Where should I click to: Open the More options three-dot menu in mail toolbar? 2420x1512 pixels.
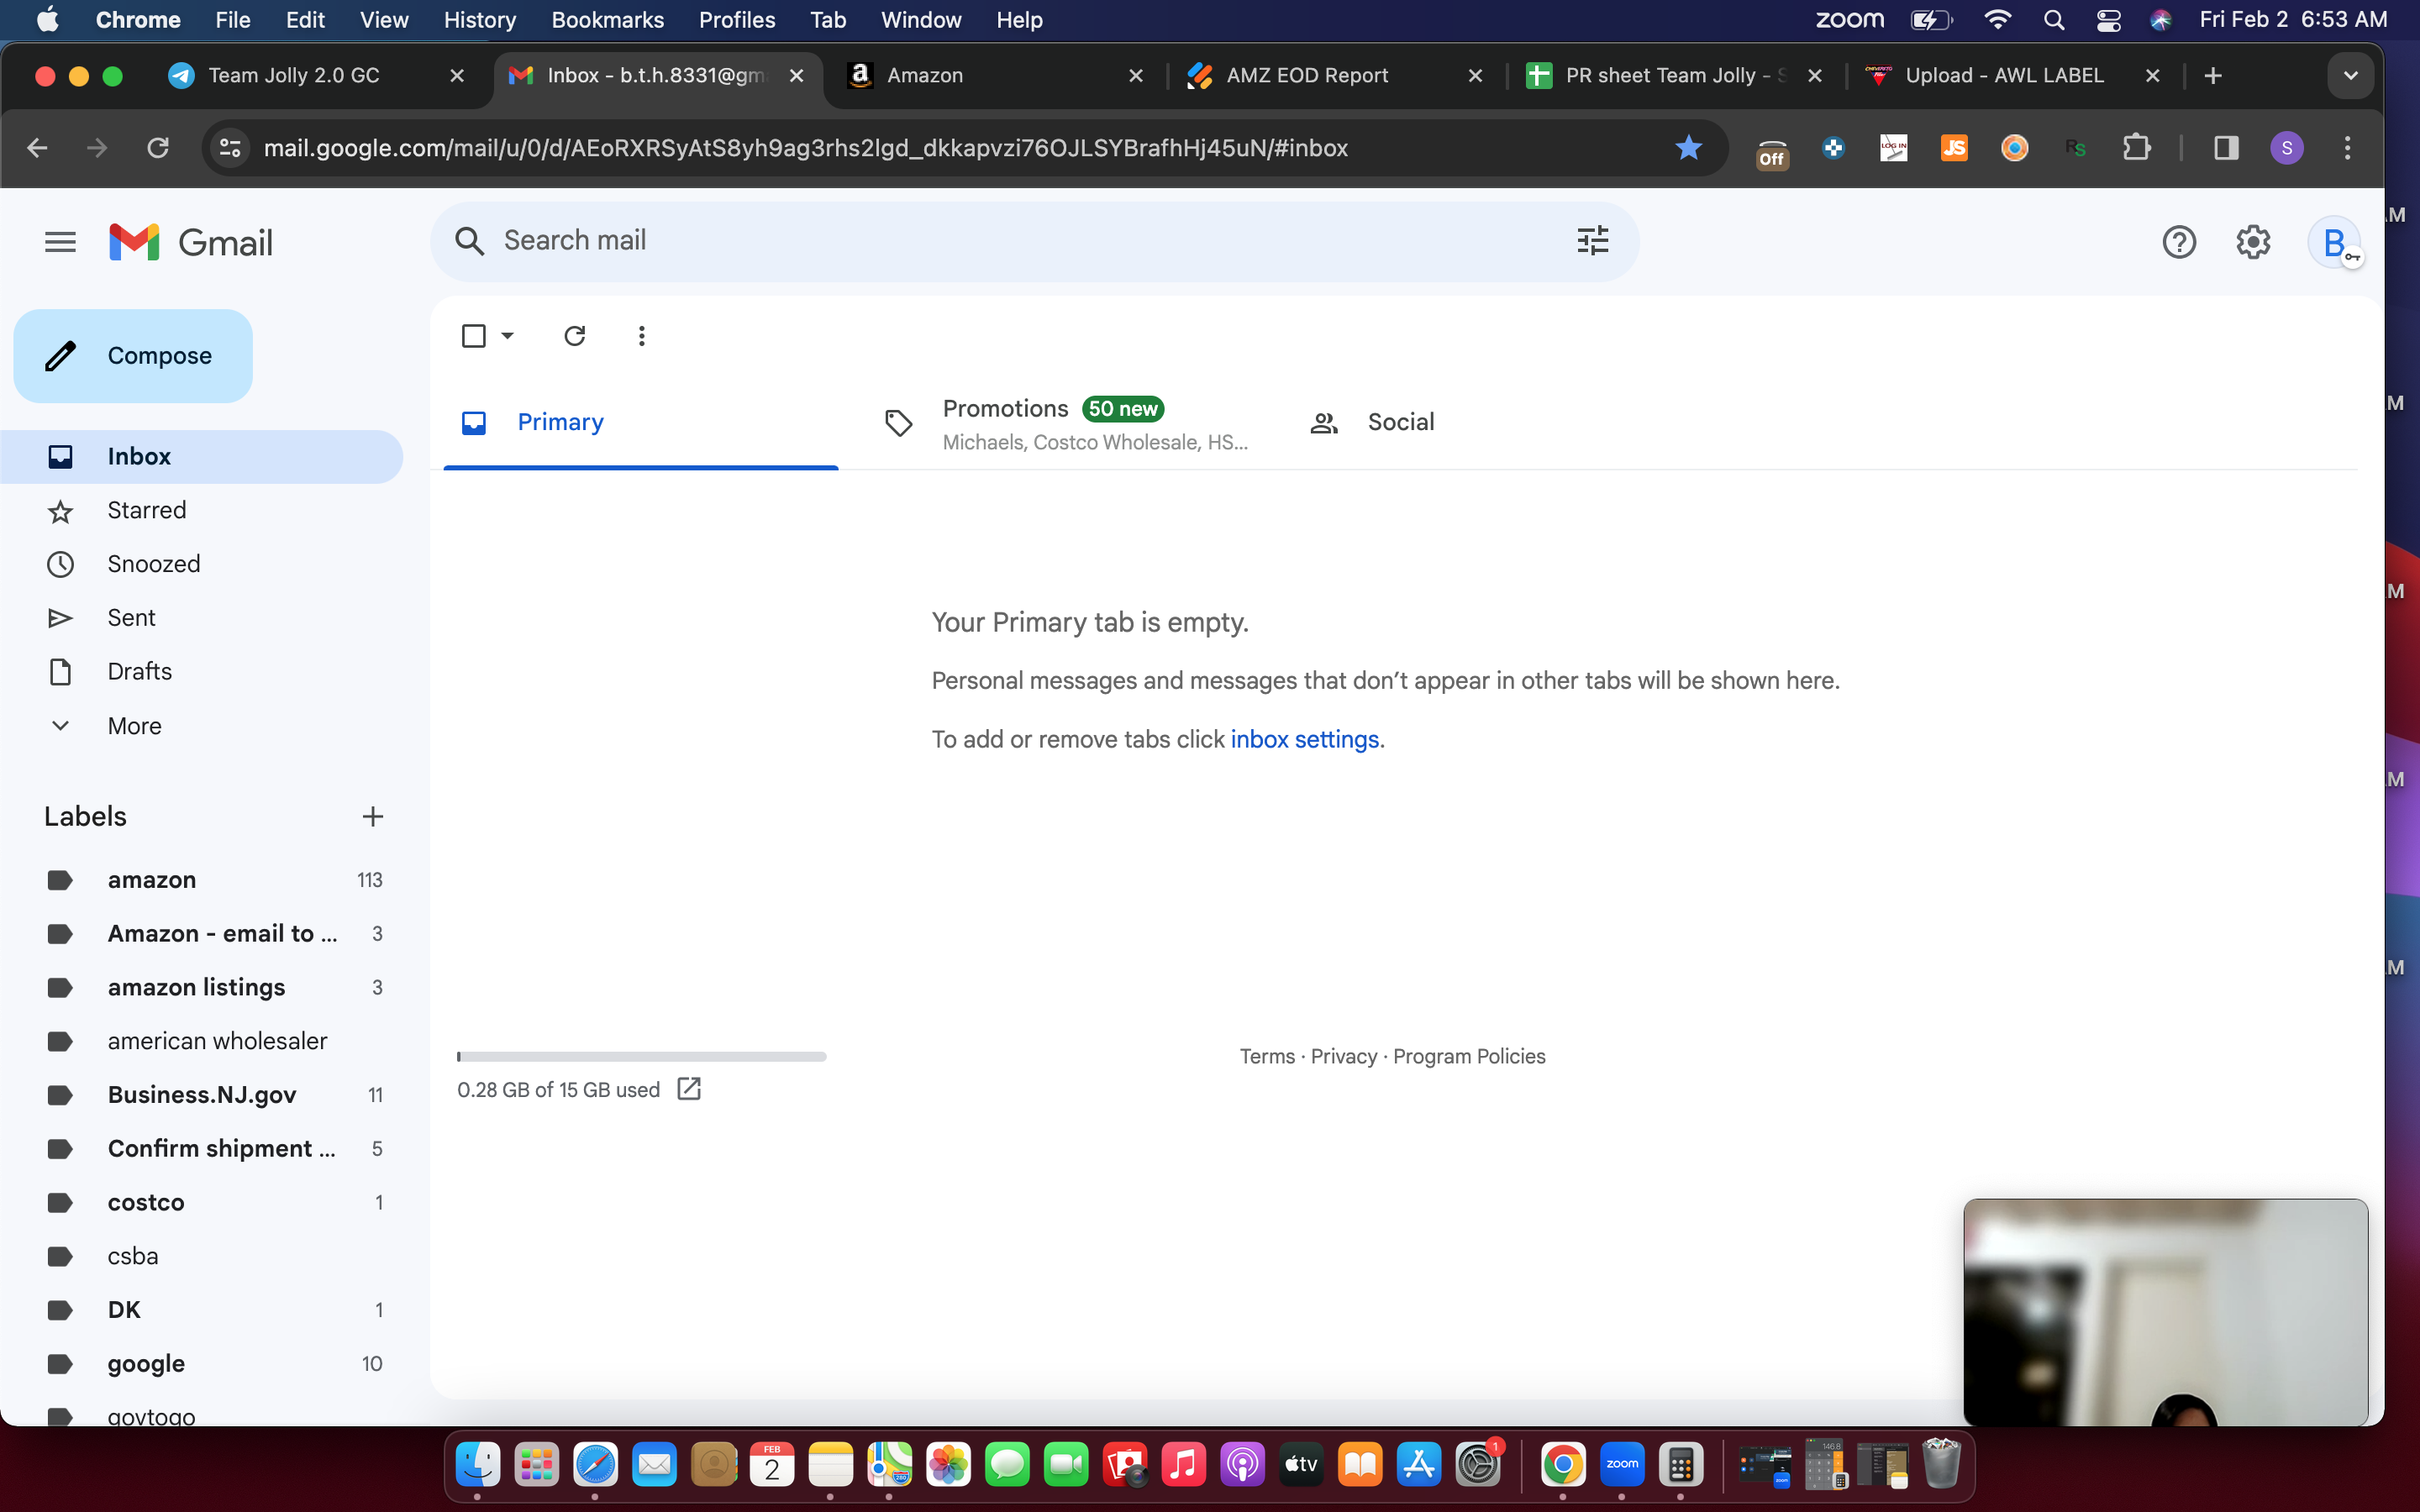[x=642, y=336]
